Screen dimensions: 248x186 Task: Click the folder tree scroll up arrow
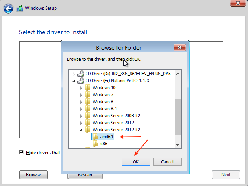click(x=178, y=74)
